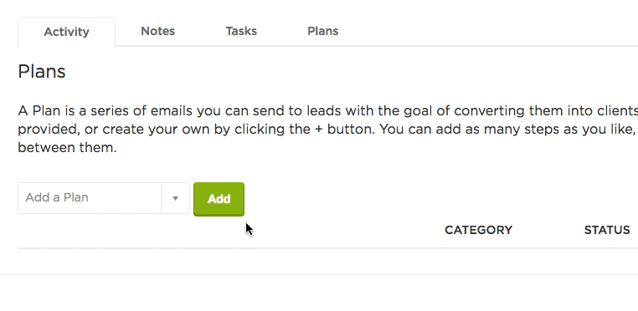The height and width of the screenshot is (311, 638).
Task: Click the CATEGORY label in the table header
Action: (479, 230)
